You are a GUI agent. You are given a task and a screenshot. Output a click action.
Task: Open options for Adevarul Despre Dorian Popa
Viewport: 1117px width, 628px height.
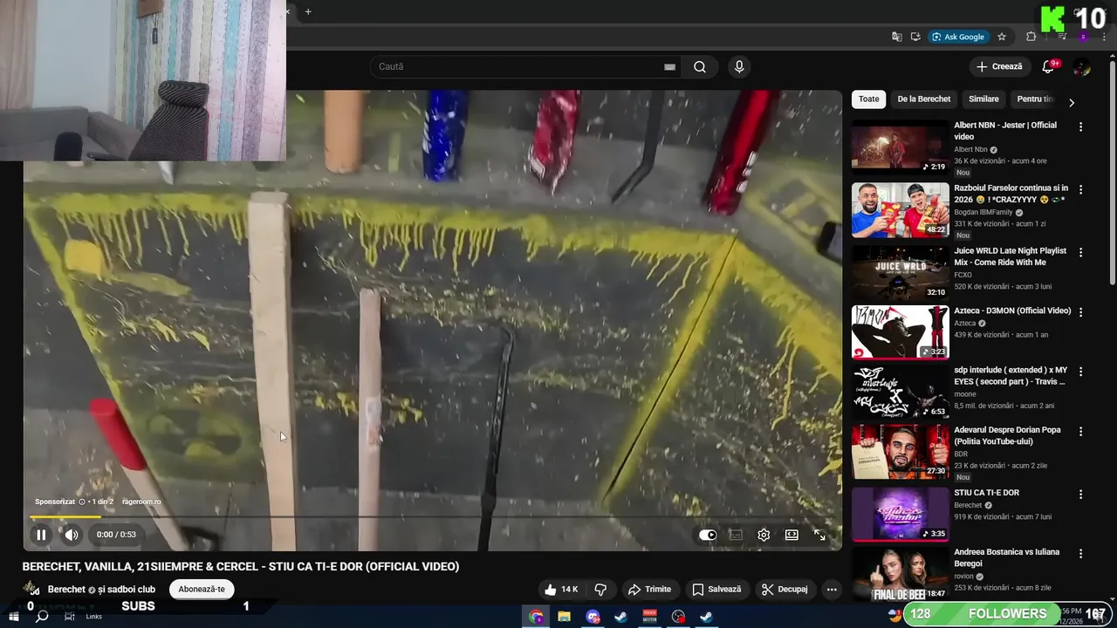tap(1080, 432)
